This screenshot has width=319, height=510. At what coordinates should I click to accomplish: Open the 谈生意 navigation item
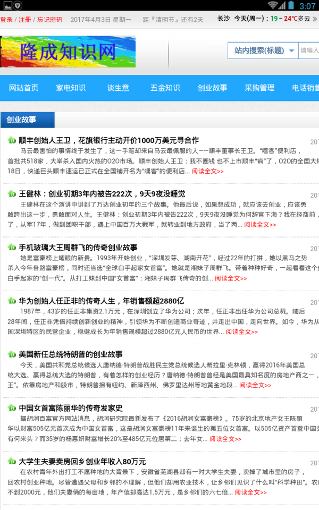pos(118,88)
